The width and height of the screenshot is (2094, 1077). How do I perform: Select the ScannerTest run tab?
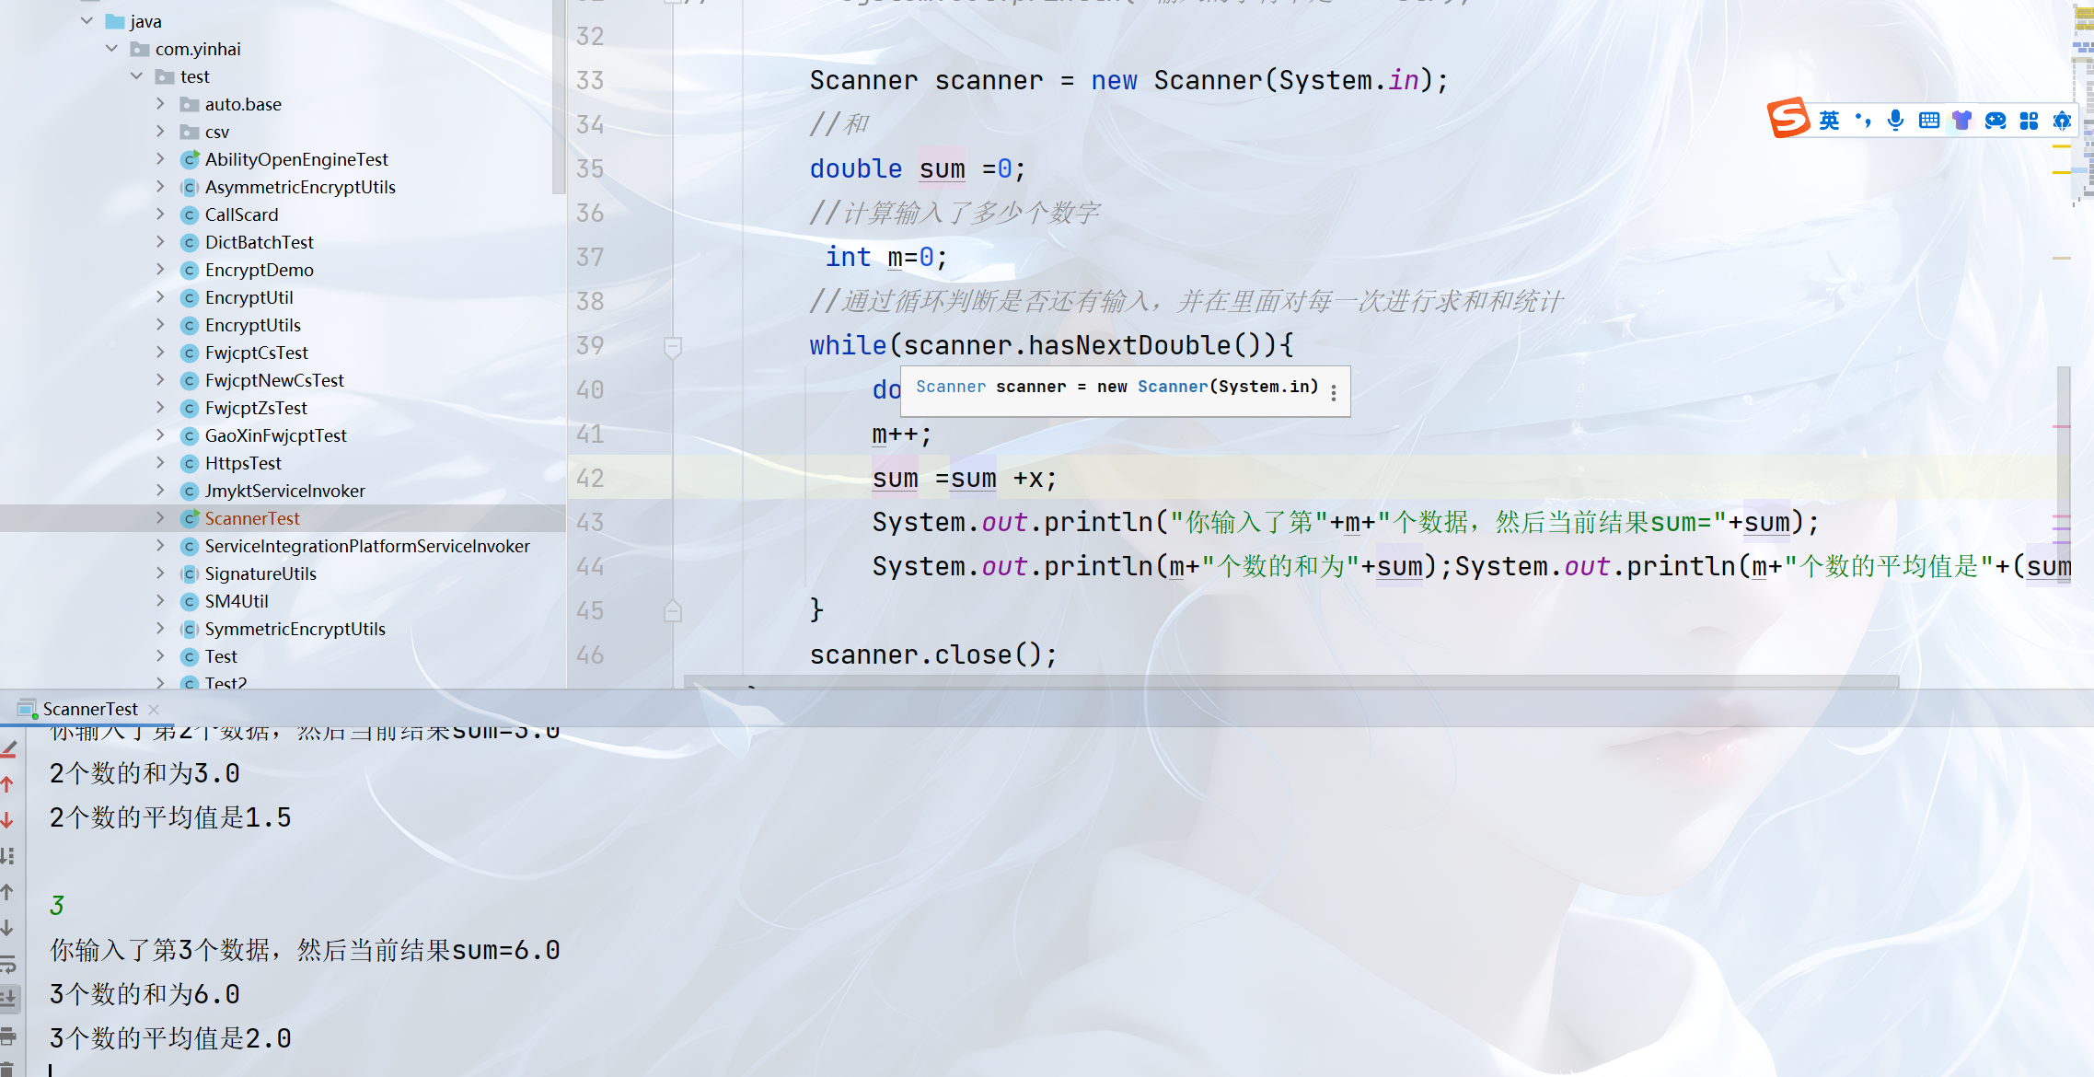coord(89,709)
